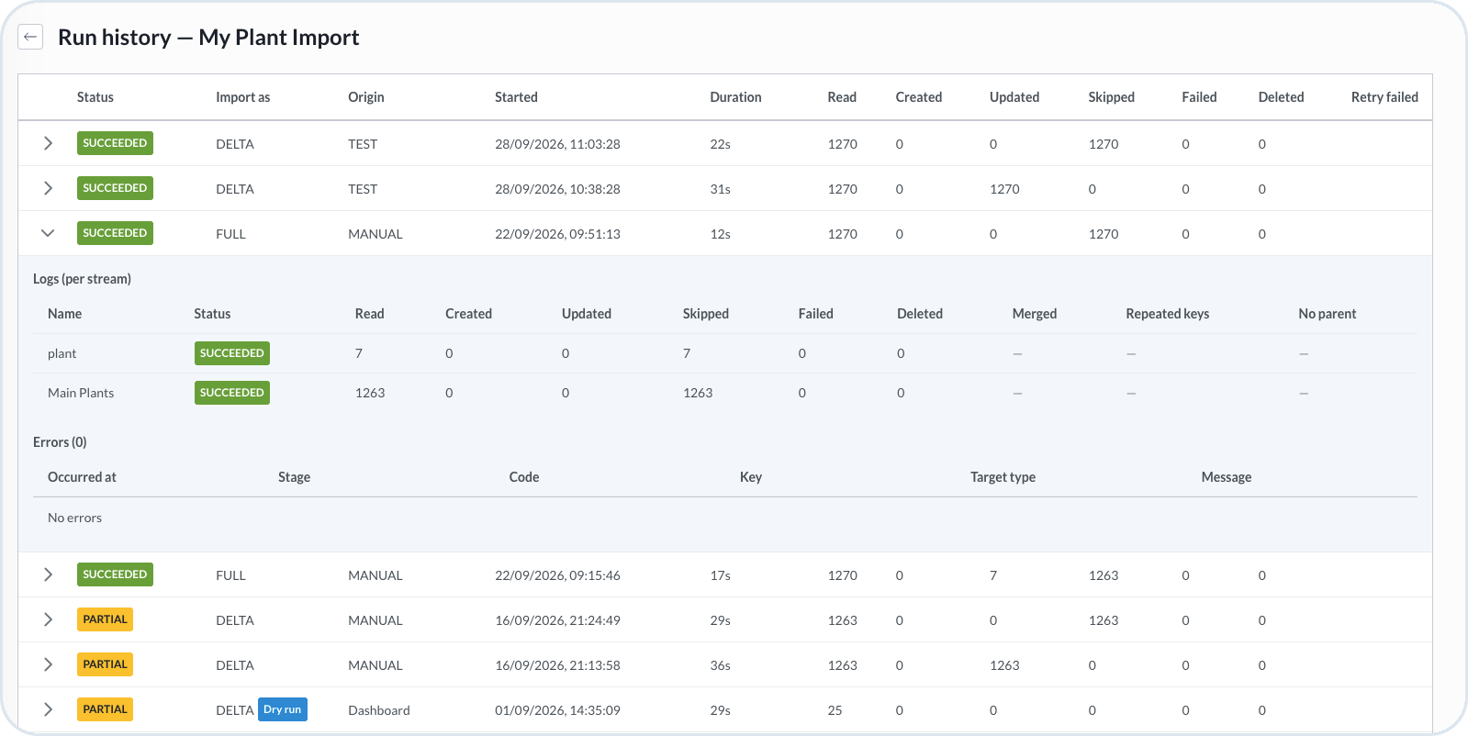The height and width of the screenshot is (736, 1468).
Task: Click the Code column header in errors
Action: tap(524, 477)
